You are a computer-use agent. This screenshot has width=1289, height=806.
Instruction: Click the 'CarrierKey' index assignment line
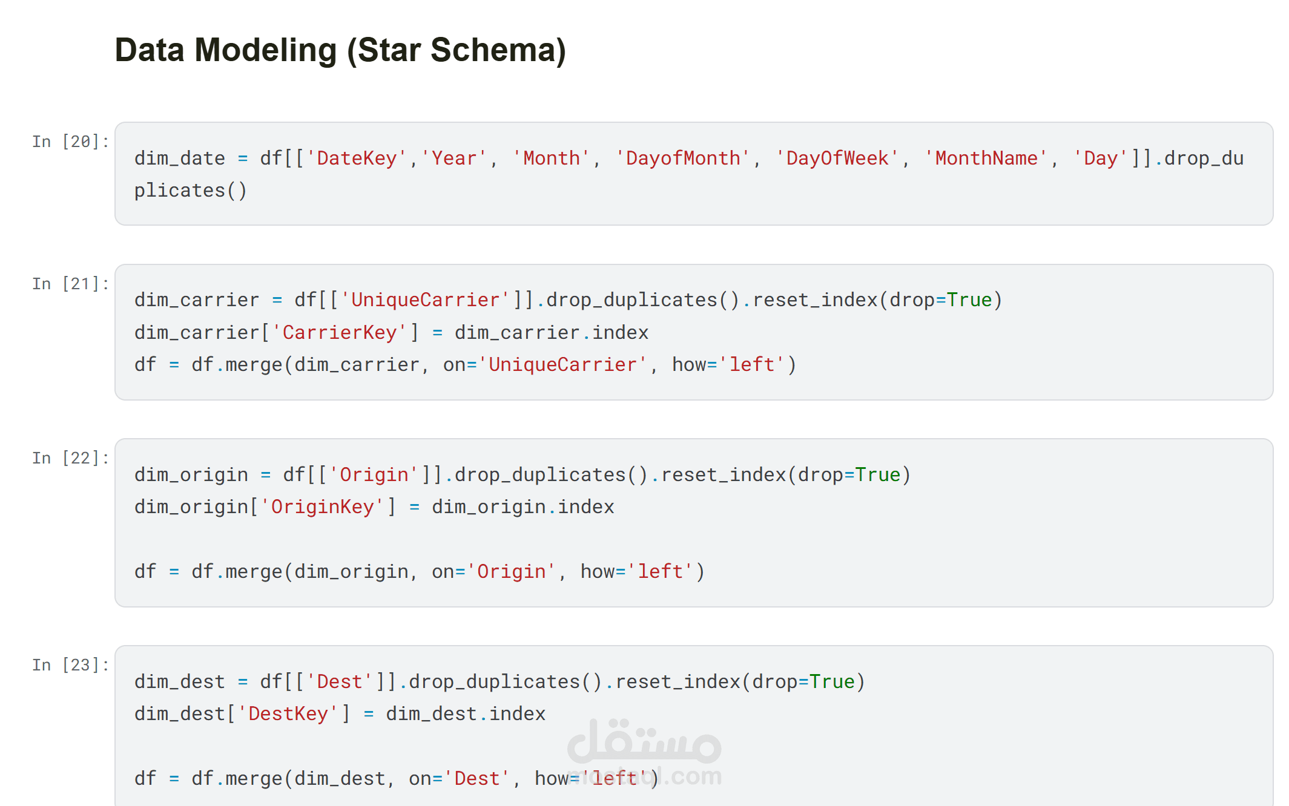(391, 333)
